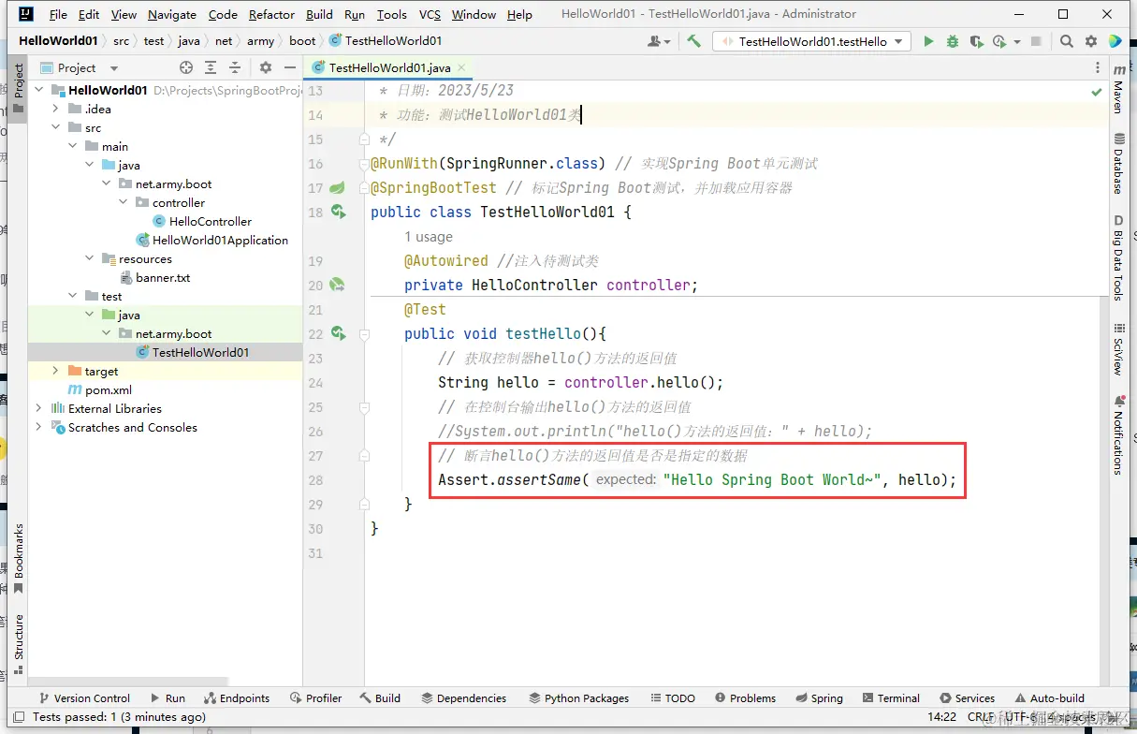Open the File menu
The image size is (1137, 734).
(57, 14)
